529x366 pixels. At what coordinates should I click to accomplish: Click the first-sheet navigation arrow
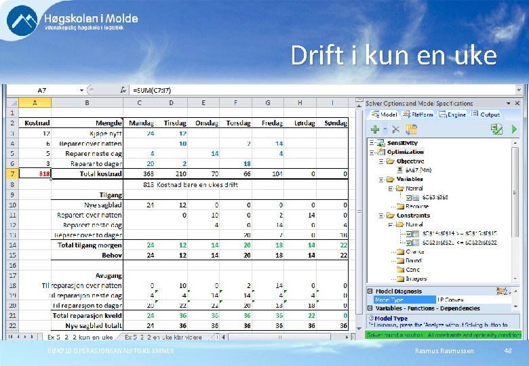pyautogui.click(x=10, y=337)
